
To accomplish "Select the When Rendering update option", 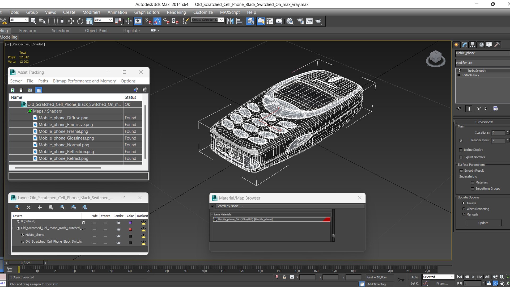I will [x=464, y=209].
